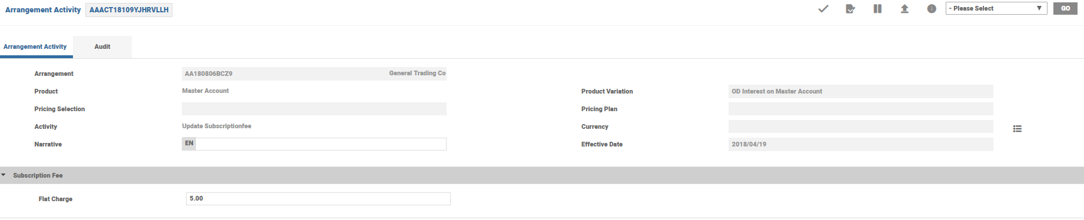Viewport: 1084px width, 220px height.
Task: Click into the Narrative text field
Action: tap(321, 144)
